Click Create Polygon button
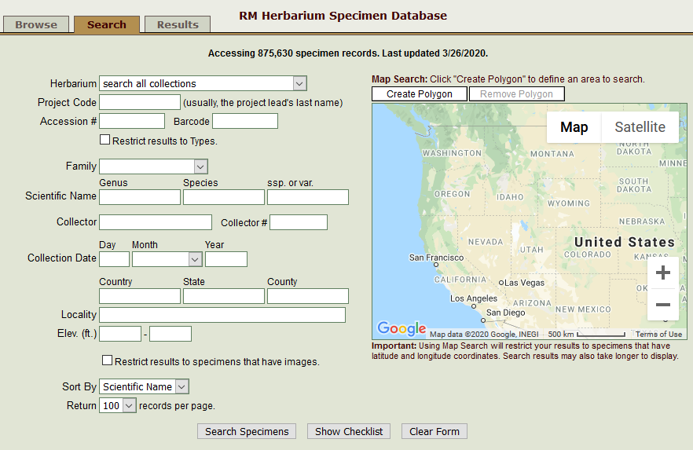This screenshot has width=693, height=450. coord(420,94)
